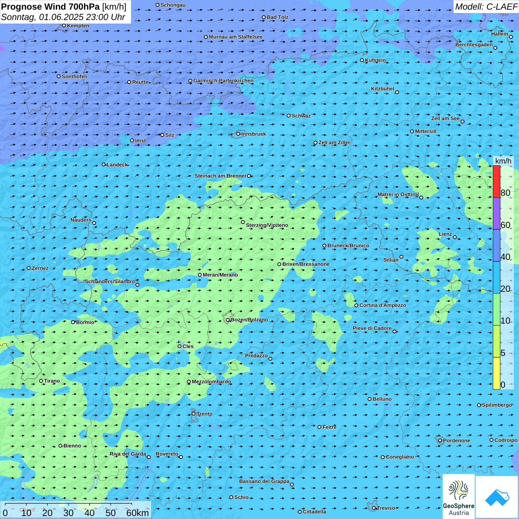The image size is (519, 519).
Task: Click the Landeck label
Action: click(117, 165)
